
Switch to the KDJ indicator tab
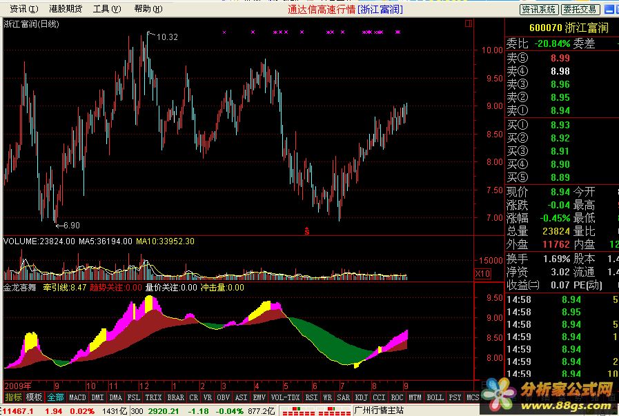click(x=361, y=397)
